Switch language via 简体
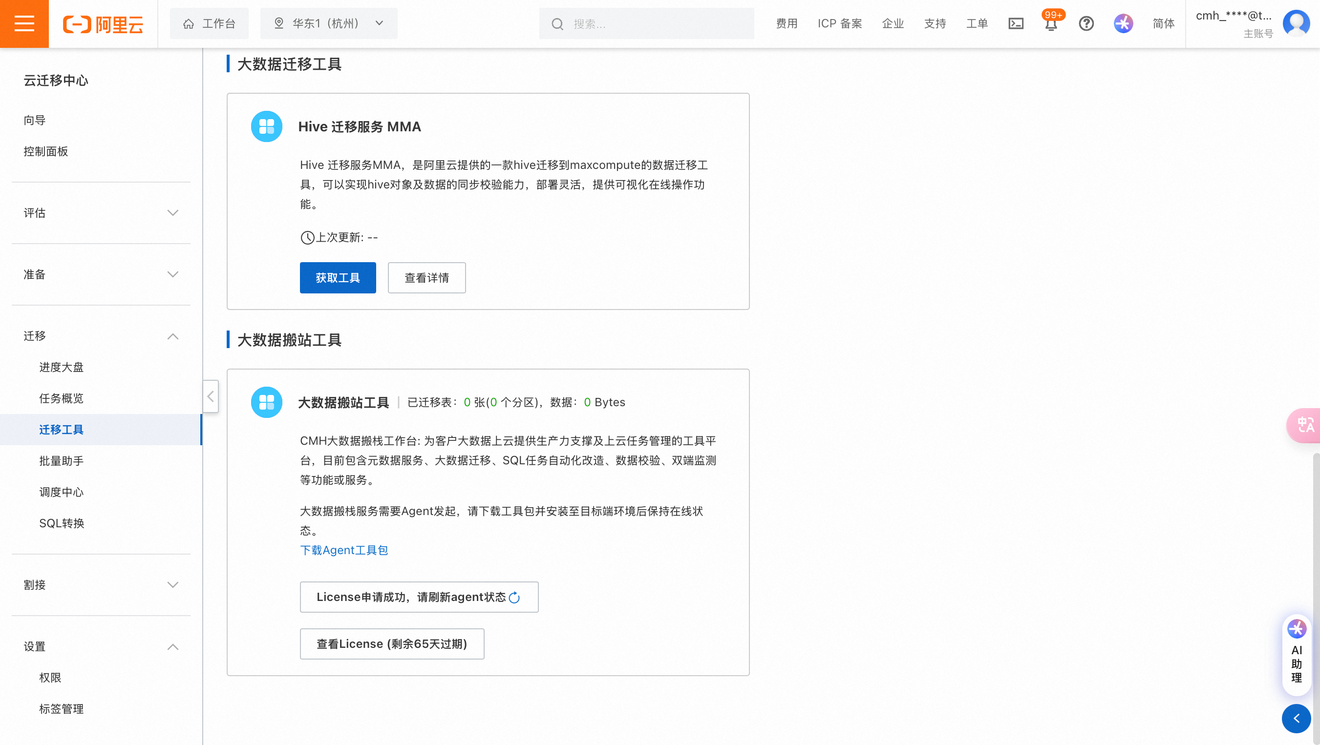The width and height of the screenshot is (1320, 745). [1163, 23]
